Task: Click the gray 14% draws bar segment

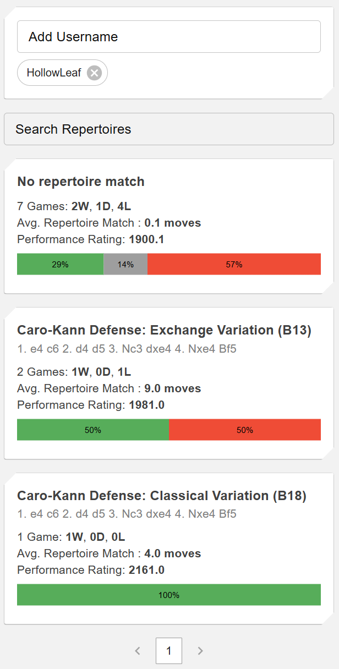Action: pos(125,264)
